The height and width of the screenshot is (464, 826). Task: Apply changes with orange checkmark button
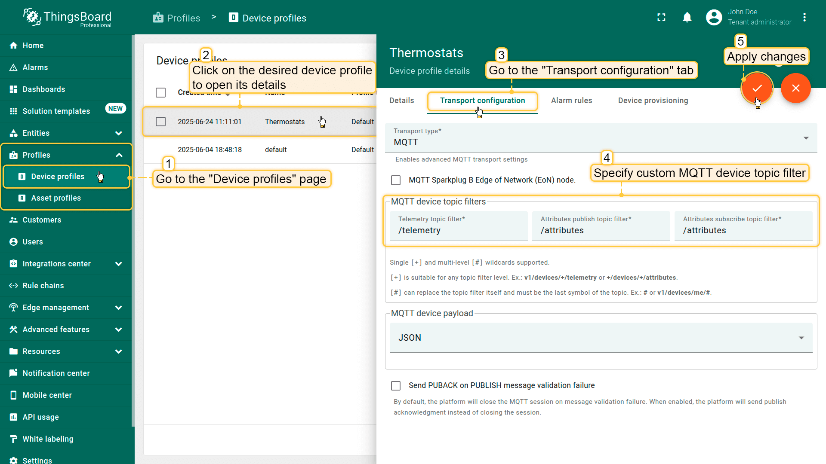757,88
